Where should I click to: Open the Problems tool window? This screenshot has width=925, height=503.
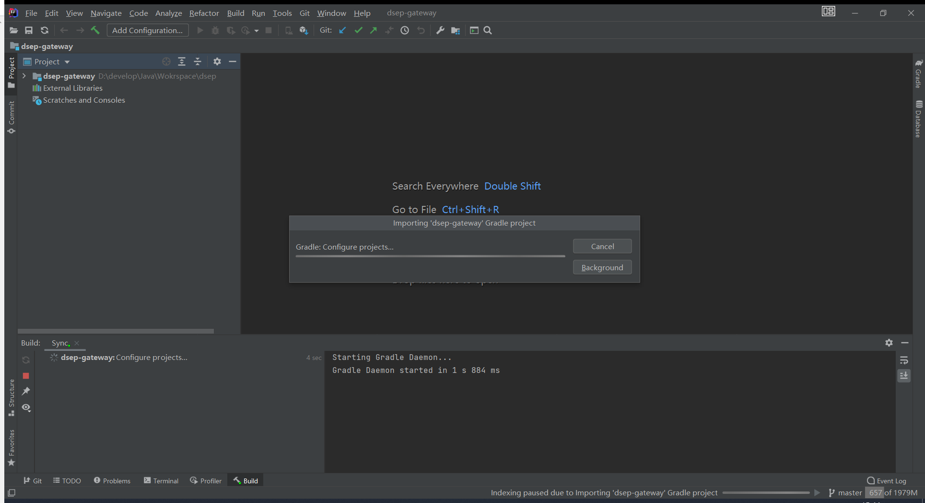coord(112,480)
